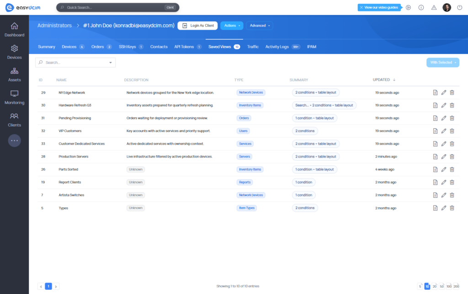The image size is (468, 294).
Task: Sort by the Updated column
Action: (x=384, y=79)
